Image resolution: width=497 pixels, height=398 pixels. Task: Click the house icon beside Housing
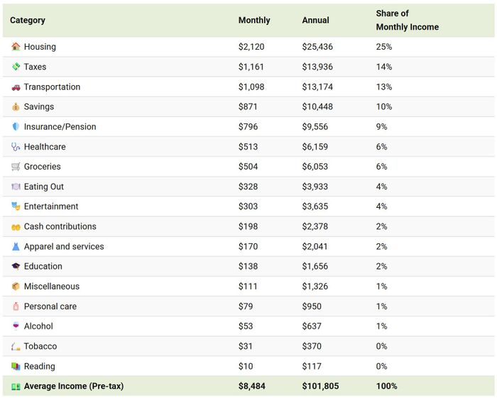point(16,47)
